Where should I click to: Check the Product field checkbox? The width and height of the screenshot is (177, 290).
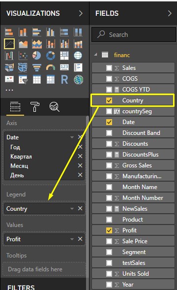pyautogui.click(x=109, y=220)
